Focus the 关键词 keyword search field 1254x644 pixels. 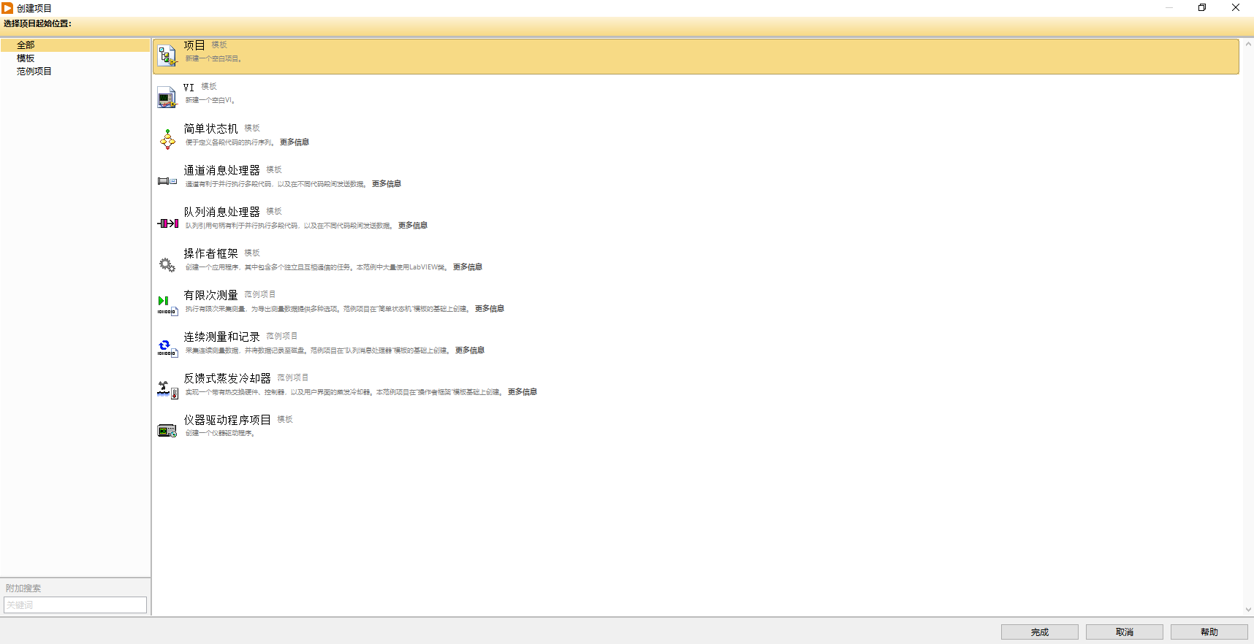click(x=75, y=605)
